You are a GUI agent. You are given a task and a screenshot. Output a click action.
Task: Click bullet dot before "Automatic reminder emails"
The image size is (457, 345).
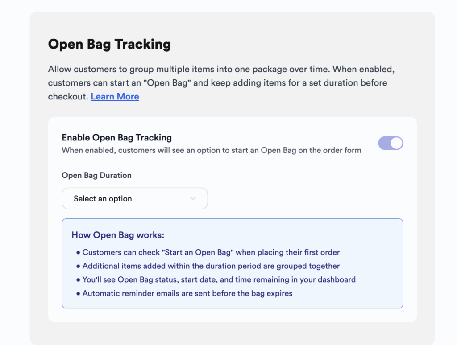[79, 294]
